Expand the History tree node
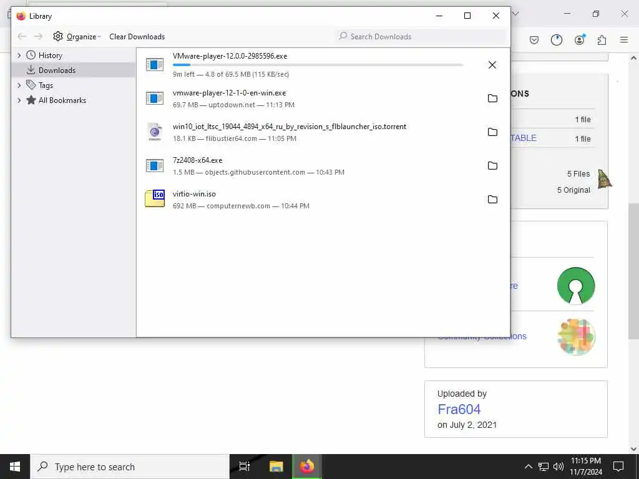Image resolution: width=639 pixels, height=479 pixels. [x=19, y=55]
